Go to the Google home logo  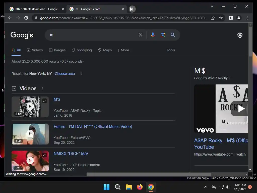tap(22, 35)
